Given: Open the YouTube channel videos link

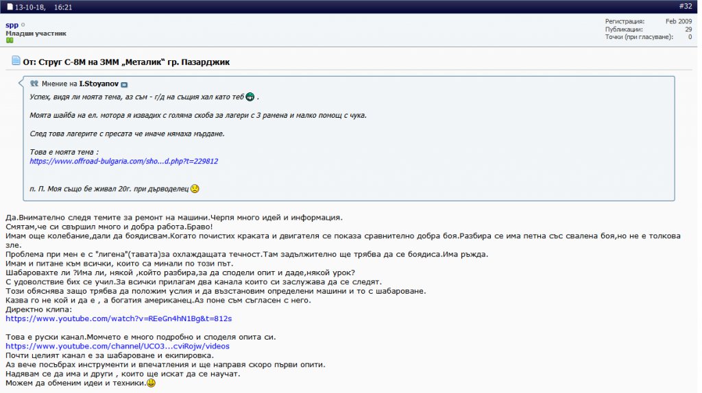Looking at the screenshot, I should (x=117, y=346).
